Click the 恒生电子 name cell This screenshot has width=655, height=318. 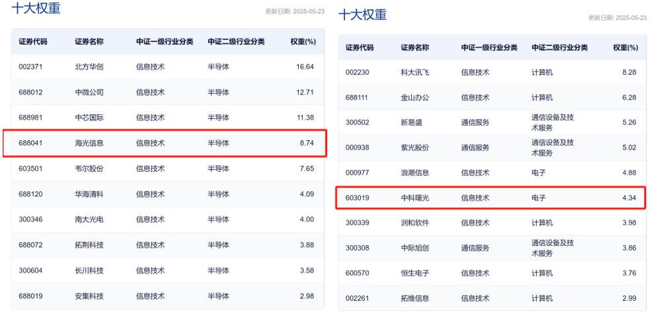click(x=415, y=273)
